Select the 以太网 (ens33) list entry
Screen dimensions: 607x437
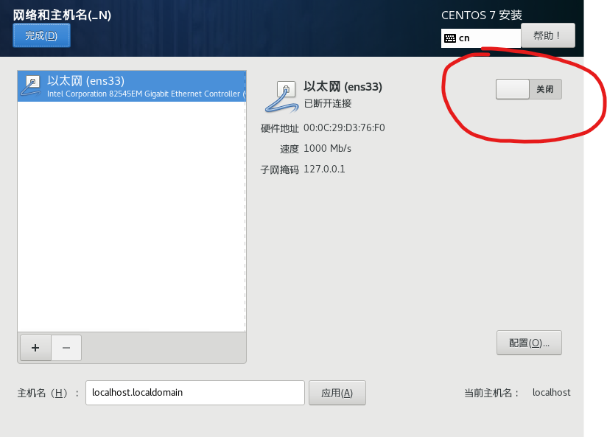pyautogui.click(x=132, y=86)
